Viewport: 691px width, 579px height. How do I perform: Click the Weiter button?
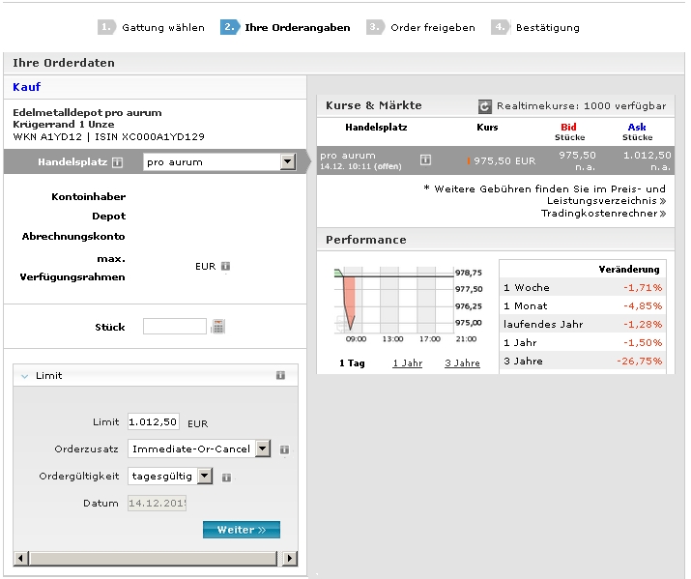click(x=241, y=530)
